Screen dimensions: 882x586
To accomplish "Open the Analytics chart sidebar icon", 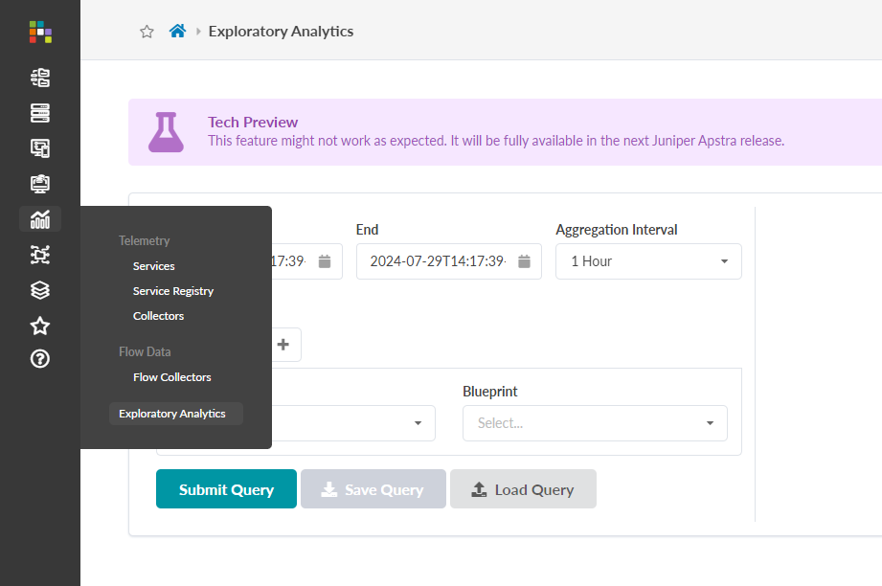I will [x=40, y=219].
